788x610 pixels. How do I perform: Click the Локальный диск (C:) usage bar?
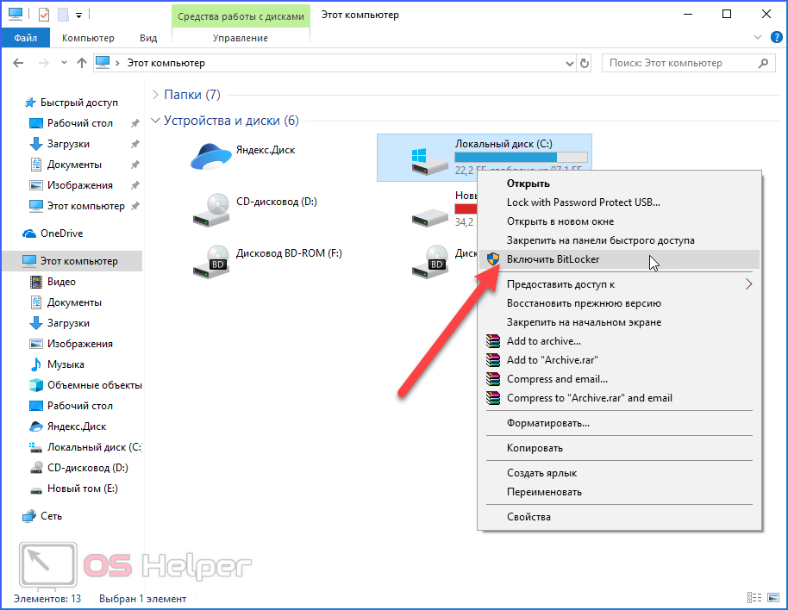521,158
